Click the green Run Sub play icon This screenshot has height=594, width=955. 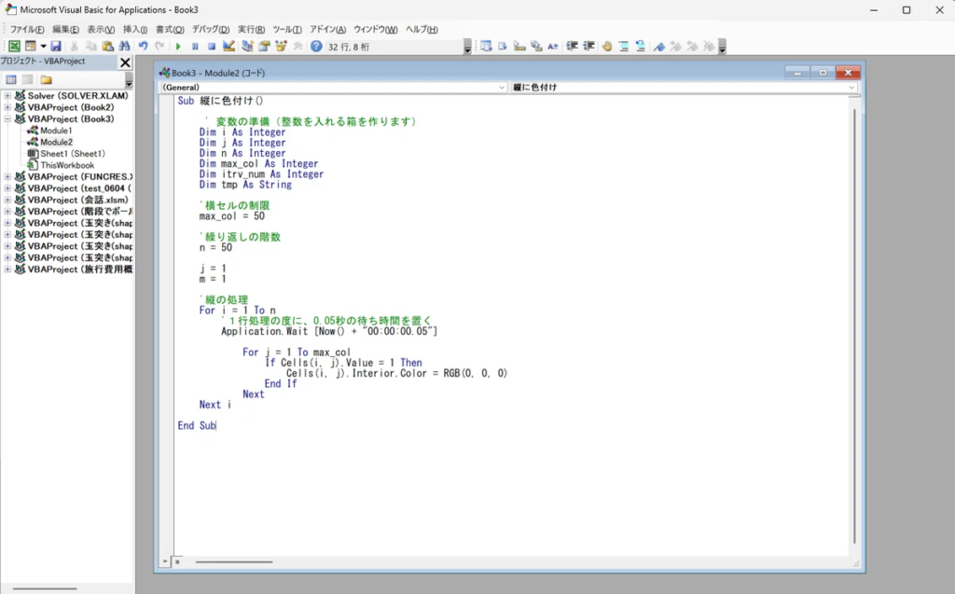pyautogui.click(x=177, y=46)
